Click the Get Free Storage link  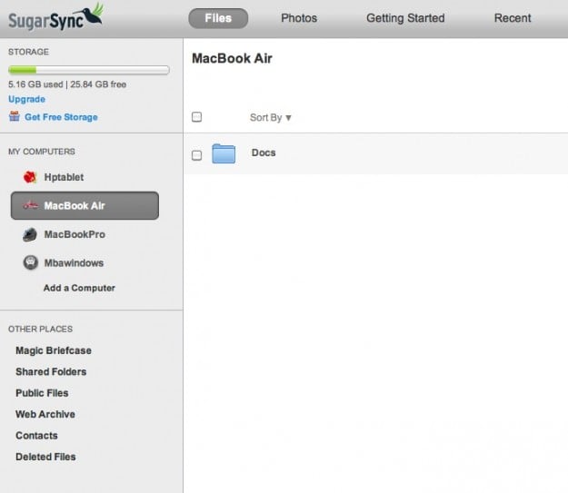coord(61,117)
